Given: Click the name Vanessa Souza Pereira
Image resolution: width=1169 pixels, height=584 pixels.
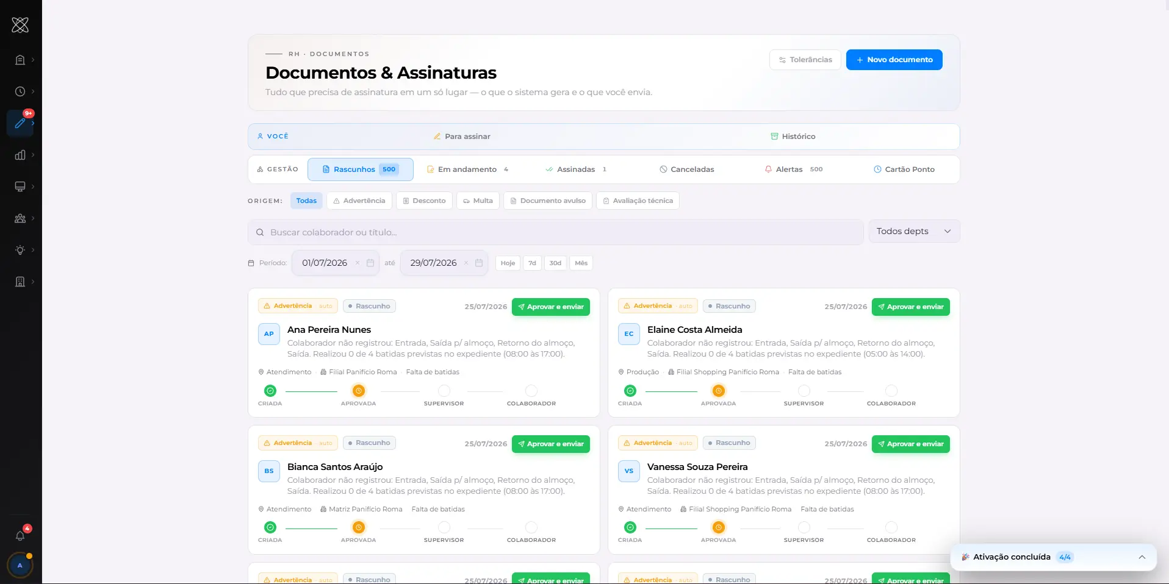Looking at the screenshot, I should coord(697,467).
